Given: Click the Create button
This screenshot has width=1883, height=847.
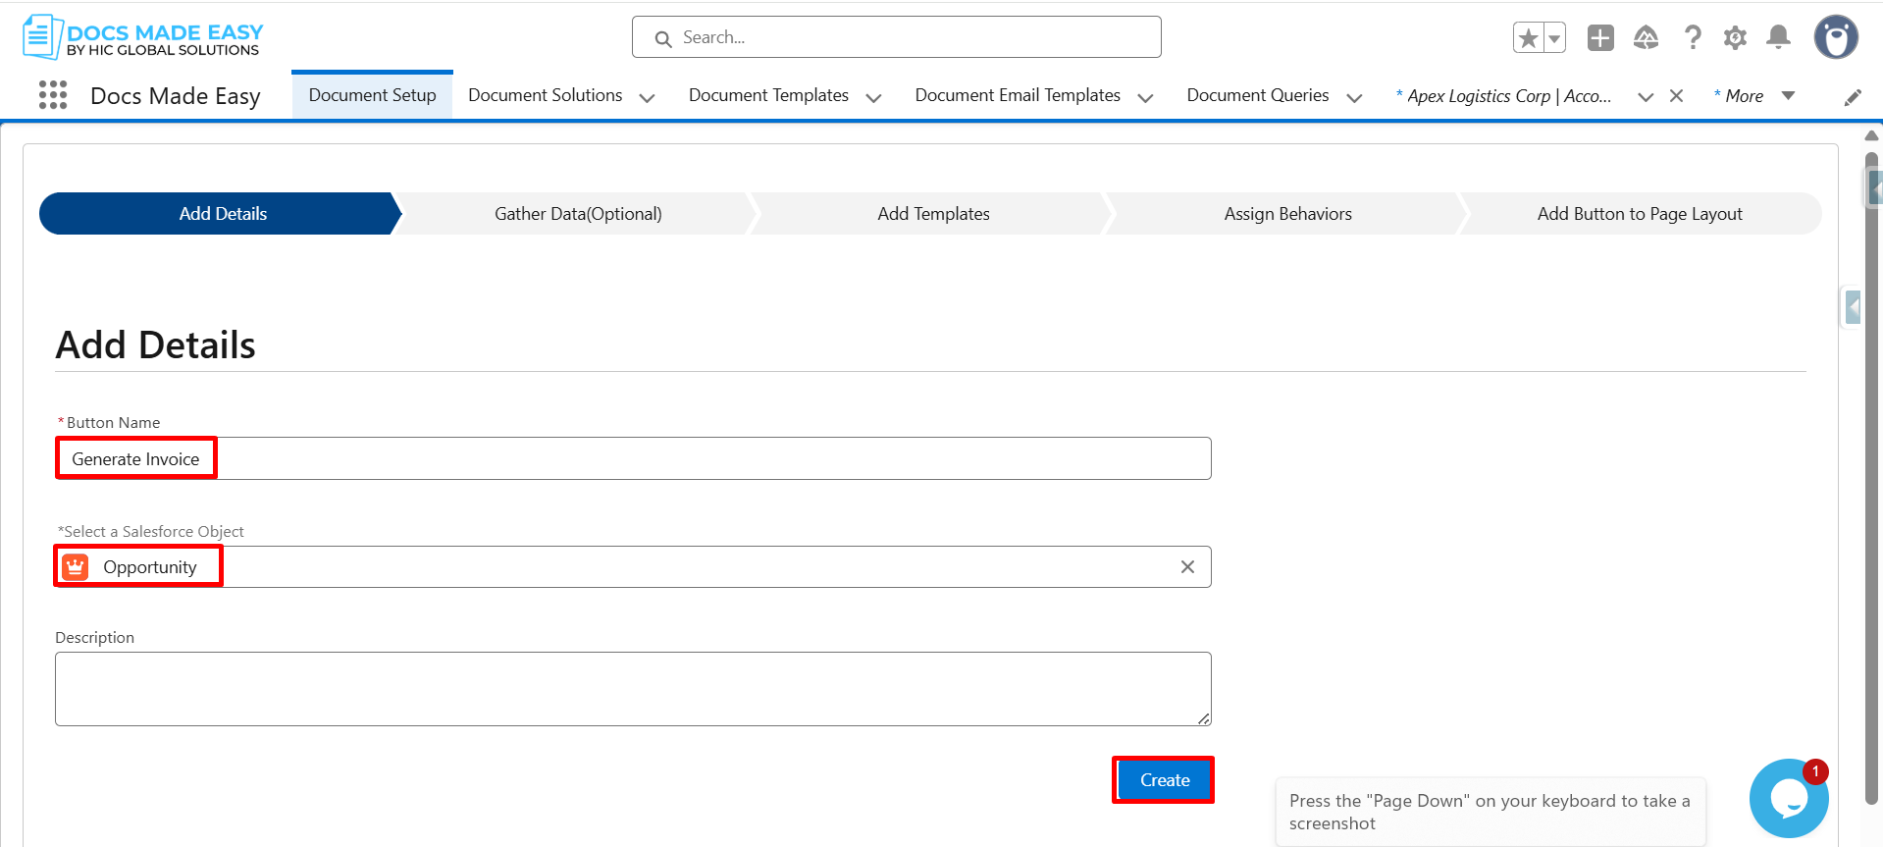Looking at the screenshot, I should coord(1164,780).
